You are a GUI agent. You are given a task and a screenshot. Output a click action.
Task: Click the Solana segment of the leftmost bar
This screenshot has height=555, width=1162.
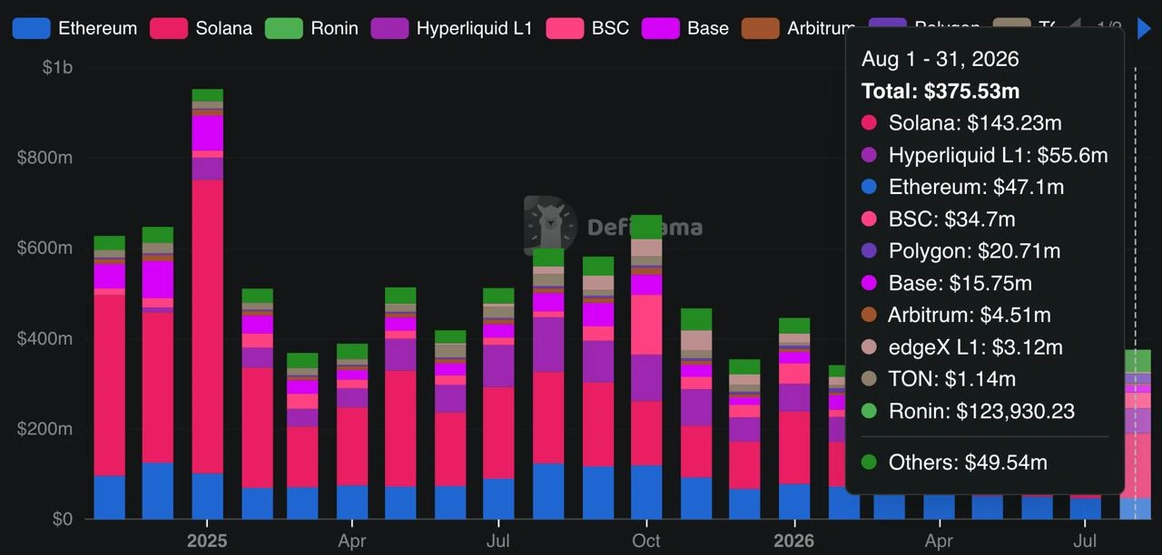click(110, 385)
